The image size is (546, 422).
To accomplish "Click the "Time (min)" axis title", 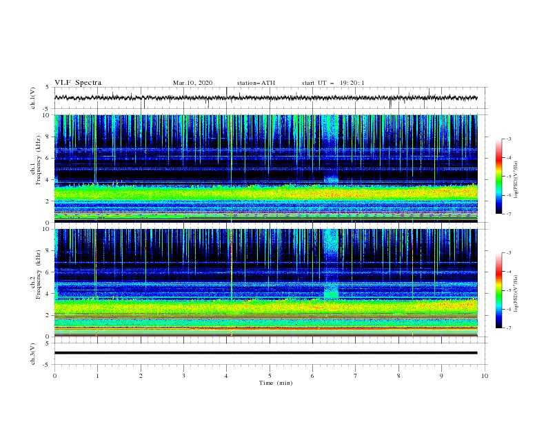I will (276, 383).
